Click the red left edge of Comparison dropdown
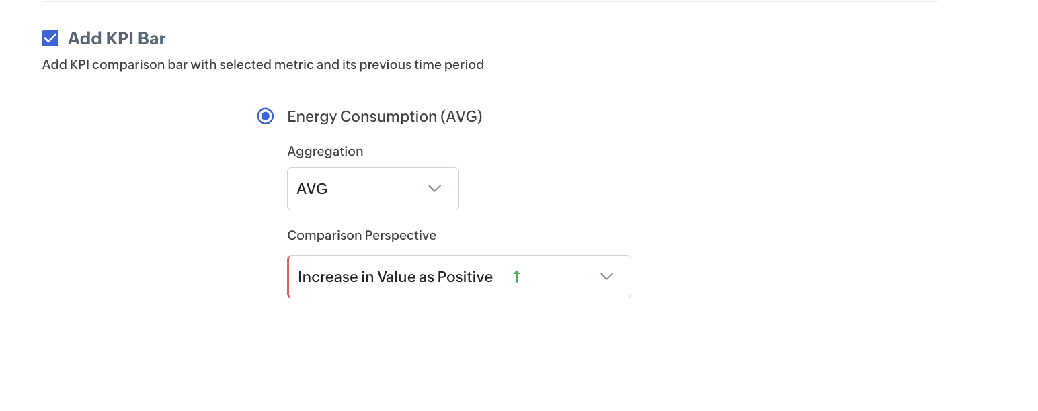 pyautogui.click(x=288, y=277)
